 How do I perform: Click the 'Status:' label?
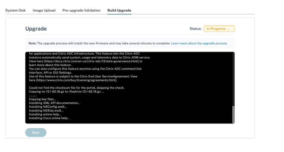coord(196,29)
